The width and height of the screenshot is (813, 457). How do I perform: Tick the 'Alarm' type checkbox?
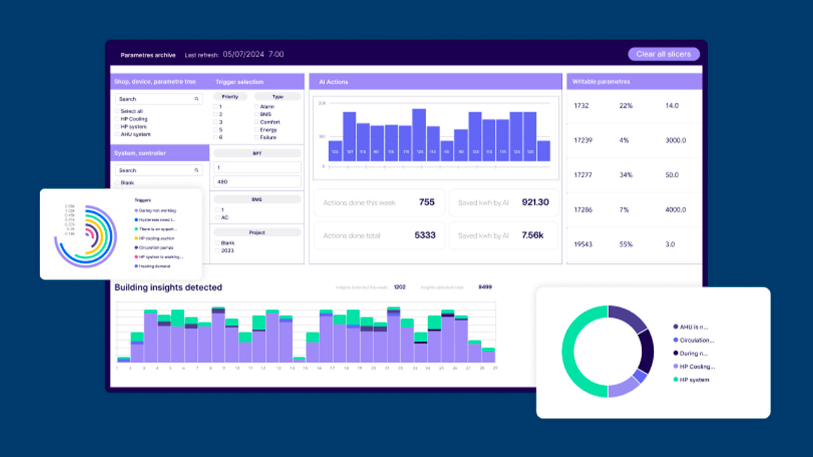pos(257,107)
